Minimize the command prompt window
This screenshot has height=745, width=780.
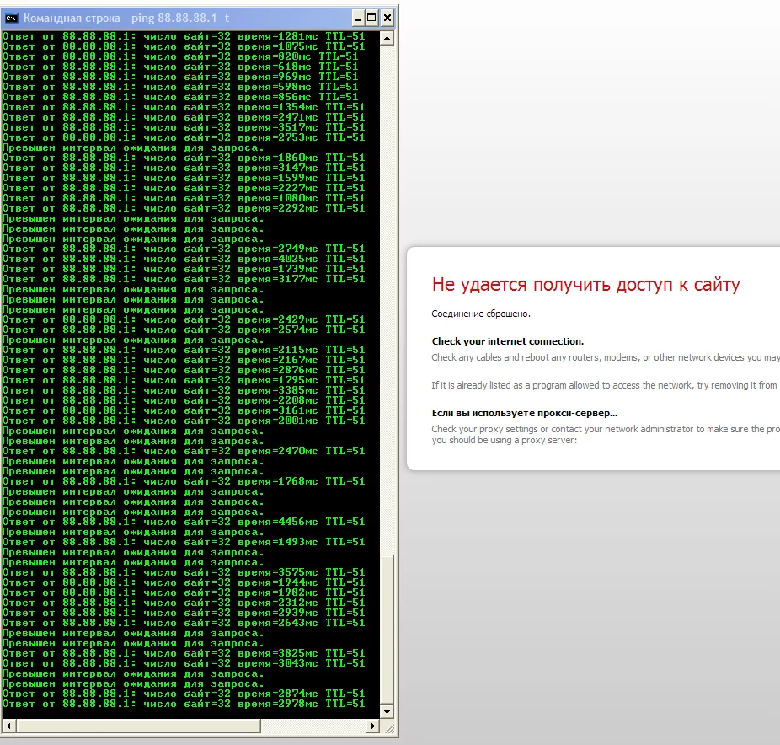click(x=358, y=19)
